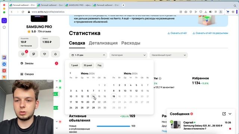Pick July 15 in calendar
The height and width of the screenshot is (134, 239).
pos(114,96)
